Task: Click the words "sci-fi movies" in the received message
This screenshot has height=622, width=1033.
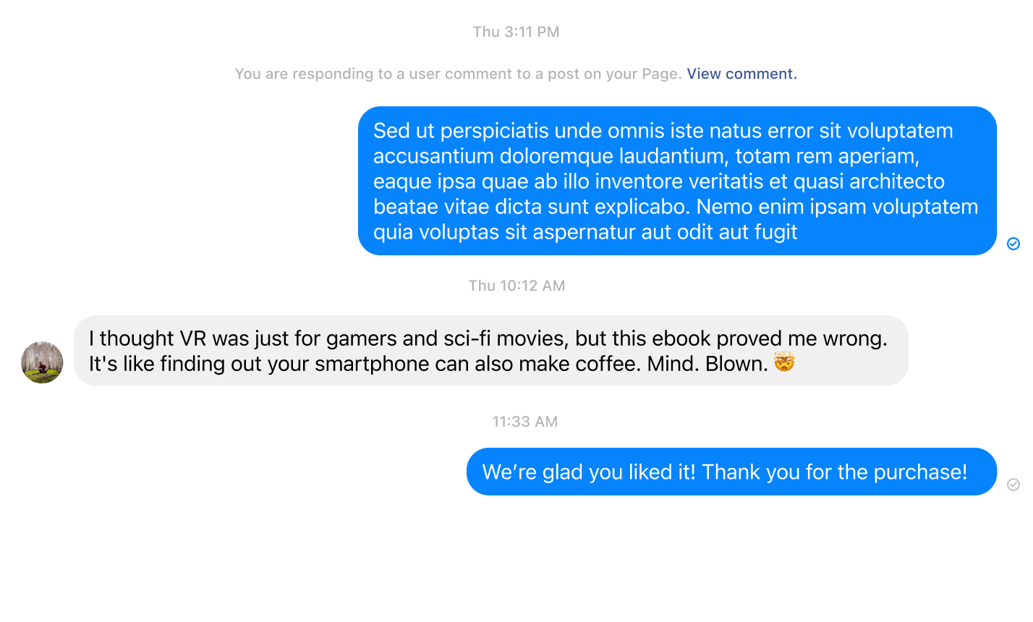Action: pos(504,338)
